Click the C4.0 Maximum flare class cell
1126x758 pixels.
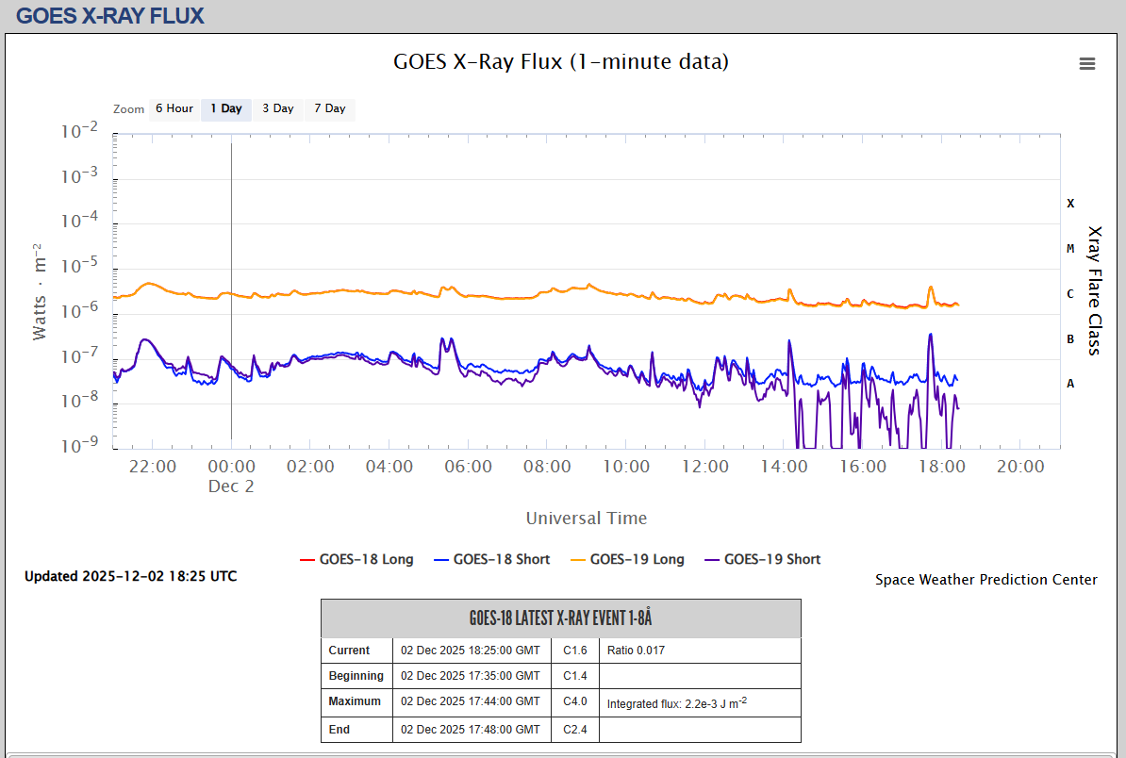coord(574,701)
